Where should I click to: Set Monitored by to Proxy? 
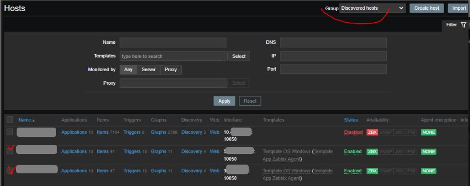click(x=171, y=69)
